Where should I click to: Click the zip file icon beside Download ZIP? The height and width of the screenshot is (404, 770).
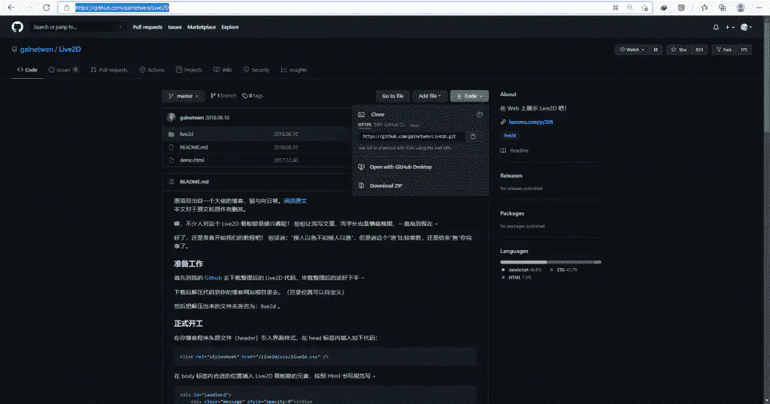coord(362,185)
